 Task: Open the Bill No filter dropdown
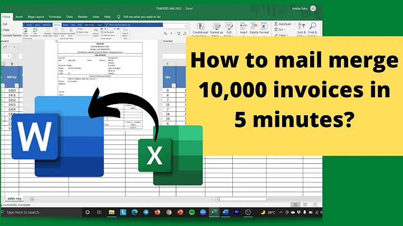point(17,86)
